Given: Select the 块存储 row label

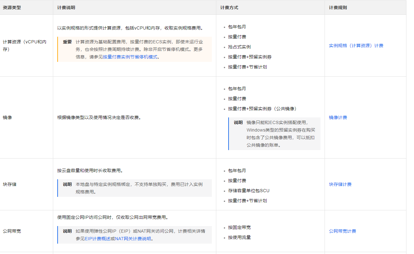Looking at the screenshot, I should click(x=9, y=184).
